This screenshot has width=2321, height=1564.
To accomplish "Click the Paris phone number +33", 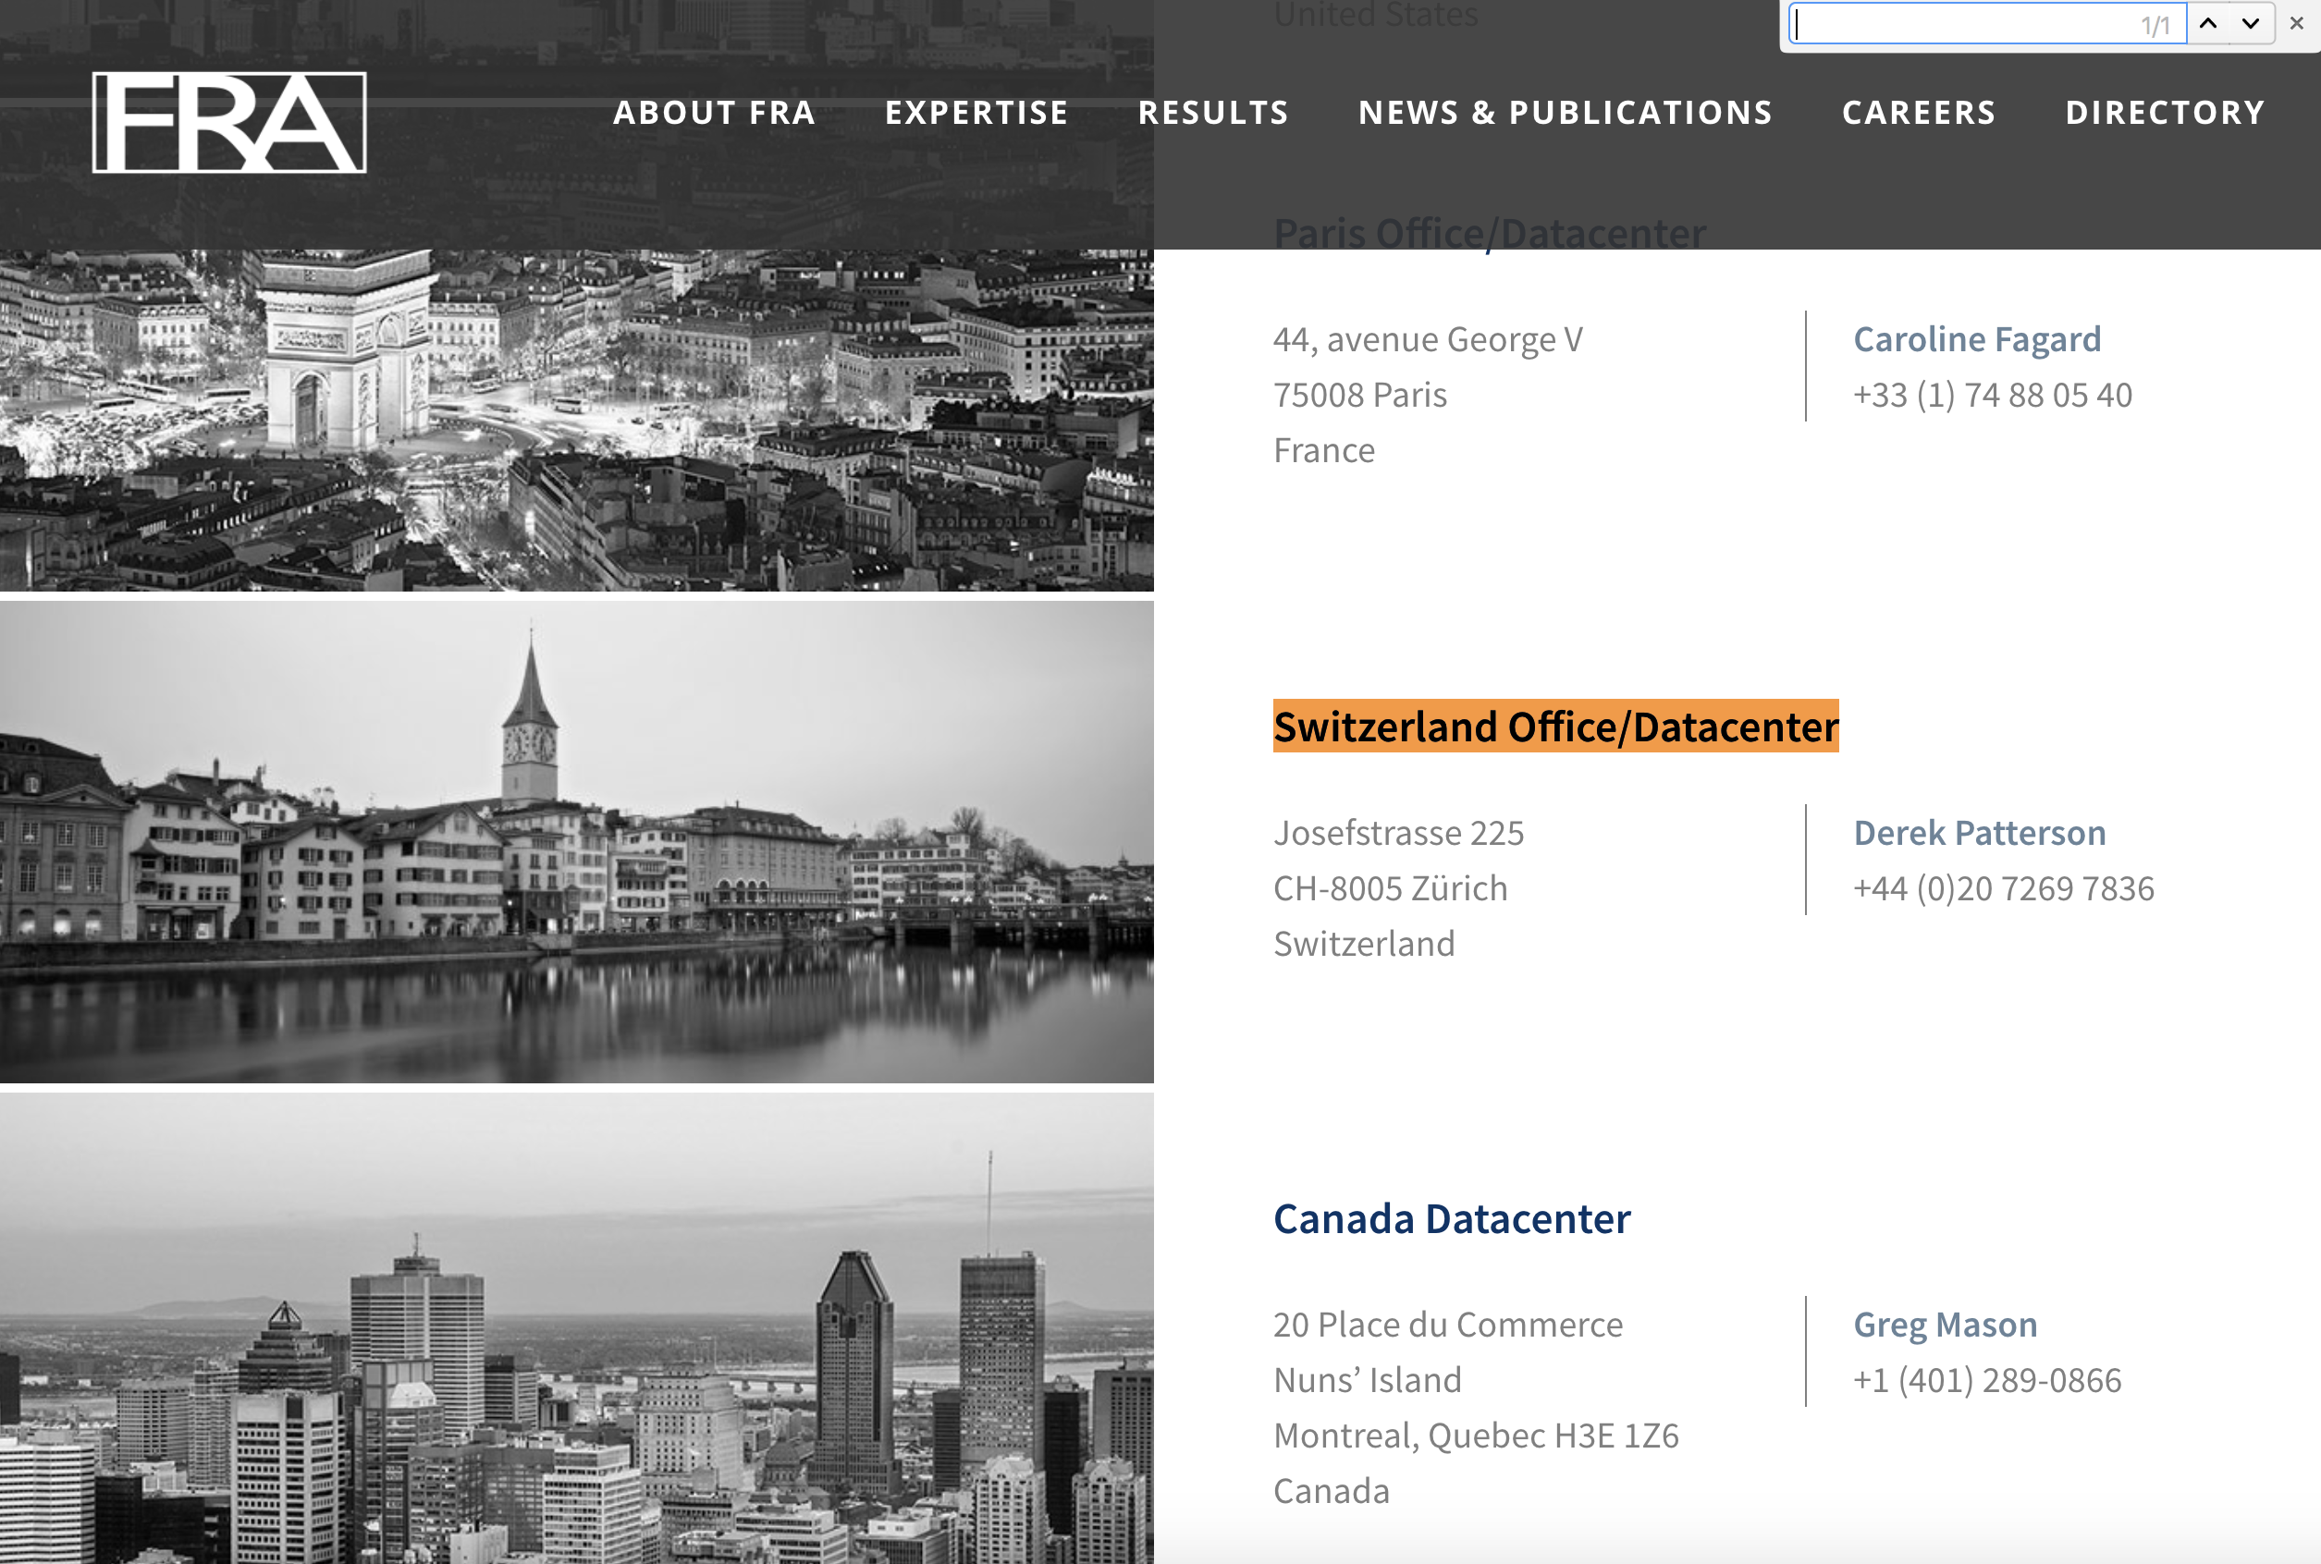I will click(x=1992, y=395).
